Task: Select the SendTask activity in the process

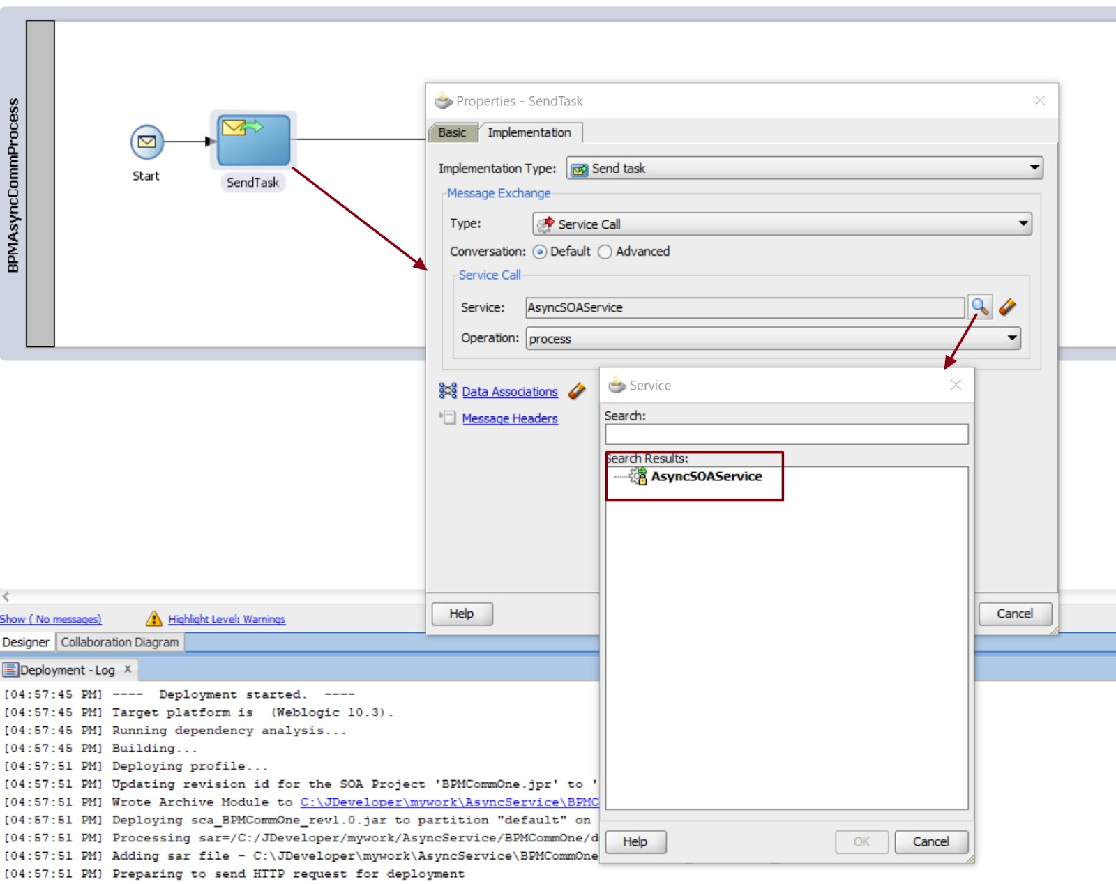Action: (x=252, y=141)
